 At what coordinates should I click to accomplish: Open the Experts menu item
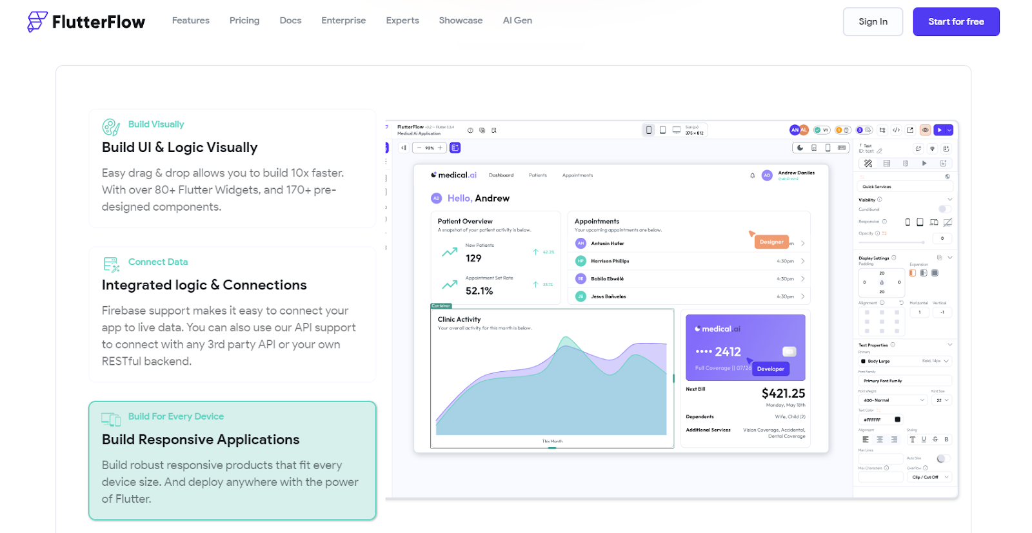(402, 21)
